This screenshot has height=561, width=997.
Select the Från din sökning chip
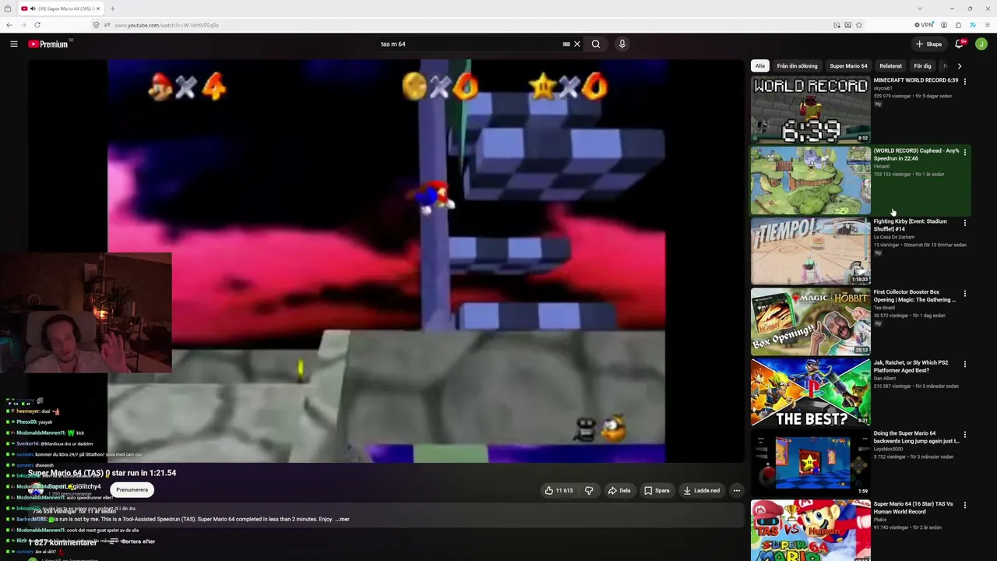[x=797, y=66]
